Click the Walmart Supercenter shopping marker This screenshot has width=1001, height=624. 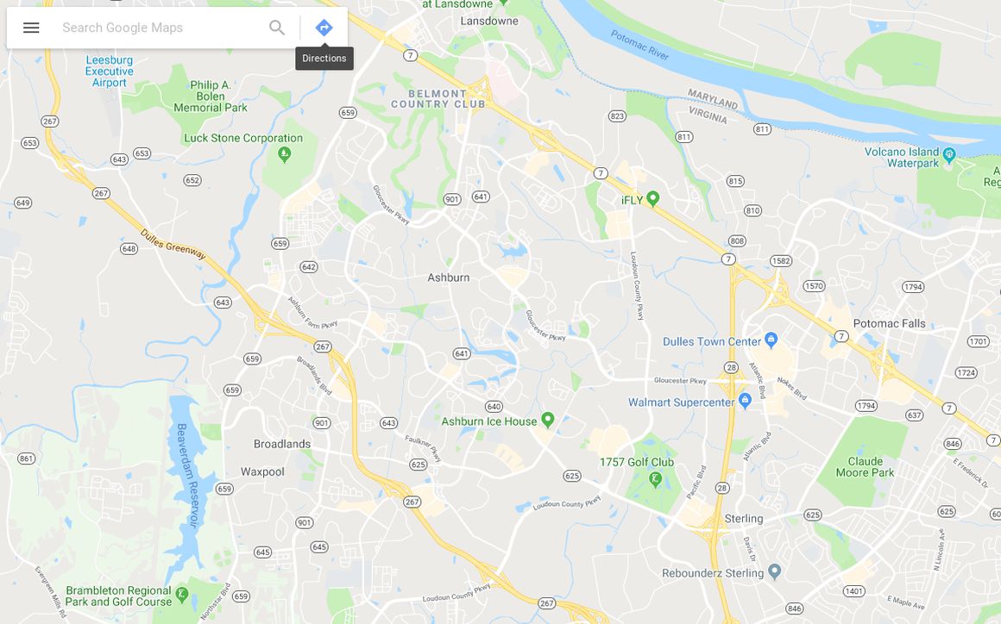pos(745,401)
